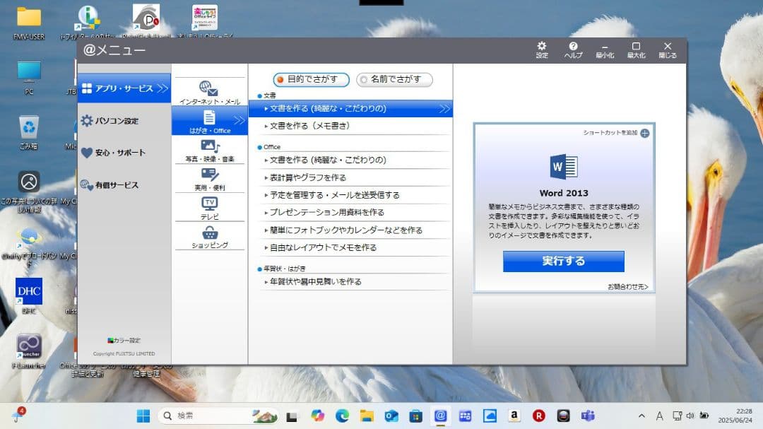Switch to 名前でさがす search mode
The image size is (763, 429).
click(x=394, y=80)
